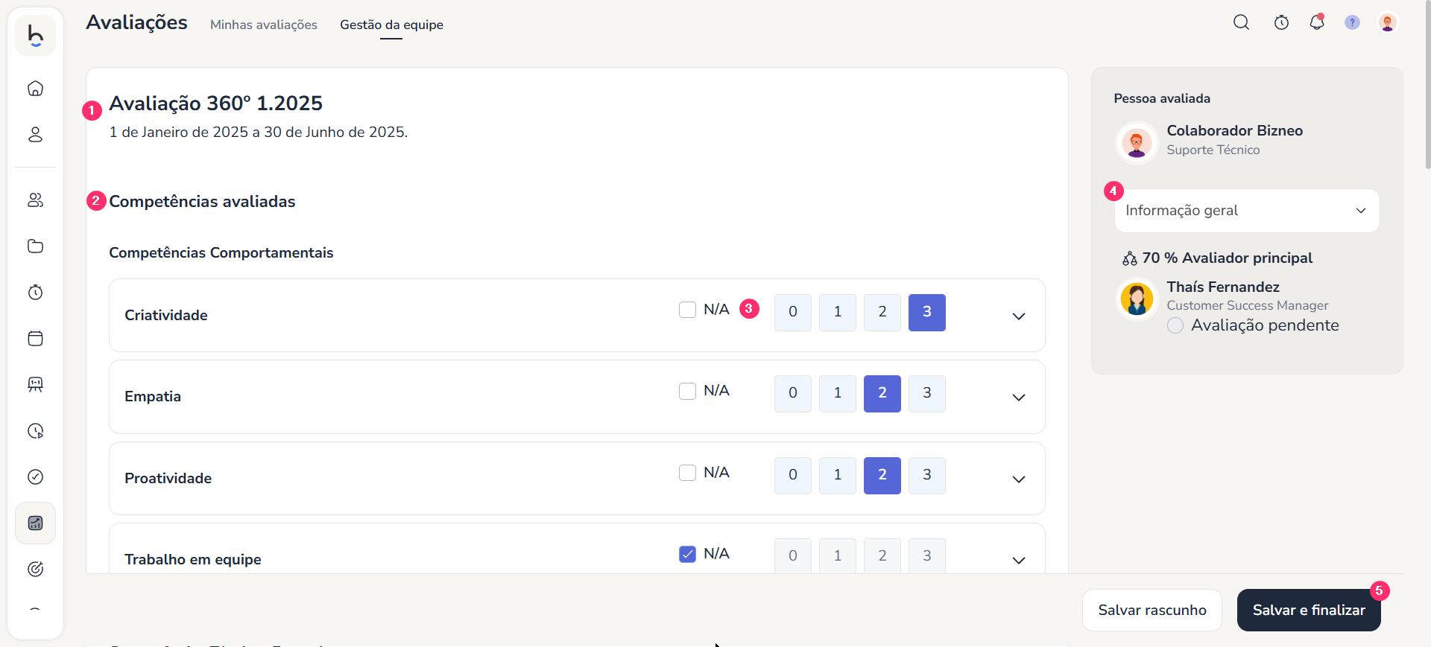This screenshot has height=647, width=1431.
Task: Open the folder documents icon in sidebar
Action: coord(35,246)
